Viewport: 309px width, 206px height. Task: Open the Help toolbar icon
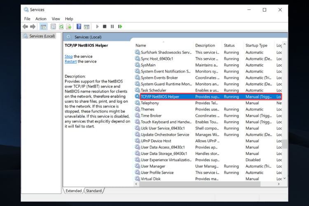[x=79, y=26]
